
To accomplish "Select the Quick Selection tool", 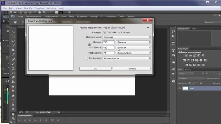I will (13, 45).
